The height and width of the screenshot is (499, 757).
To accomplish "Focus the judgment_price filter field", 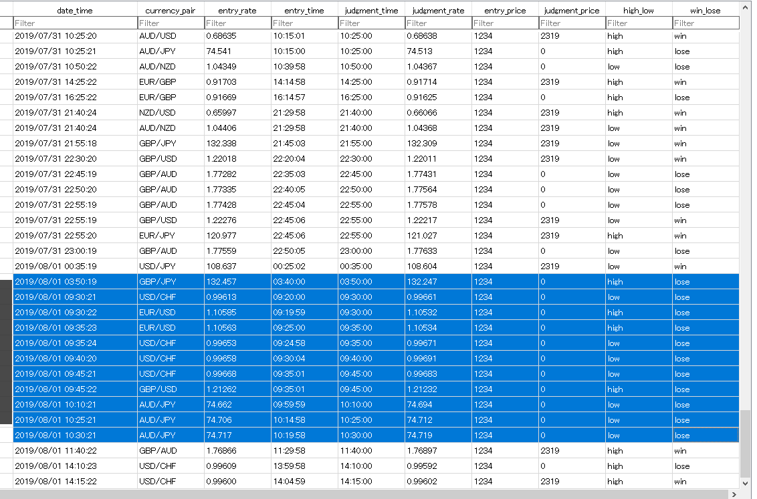I will tap(572, 23).
